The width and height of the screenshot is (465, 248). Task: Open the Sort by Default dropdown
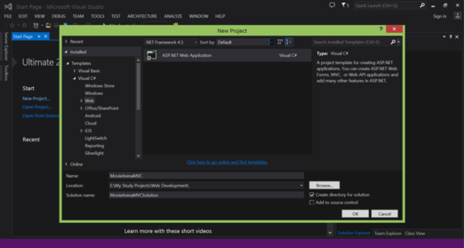(x=245, y=42)
